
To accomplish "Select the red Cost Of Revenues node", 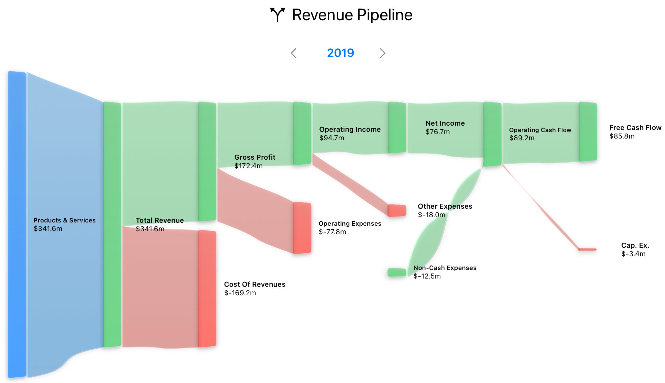I will click(207, 289).
